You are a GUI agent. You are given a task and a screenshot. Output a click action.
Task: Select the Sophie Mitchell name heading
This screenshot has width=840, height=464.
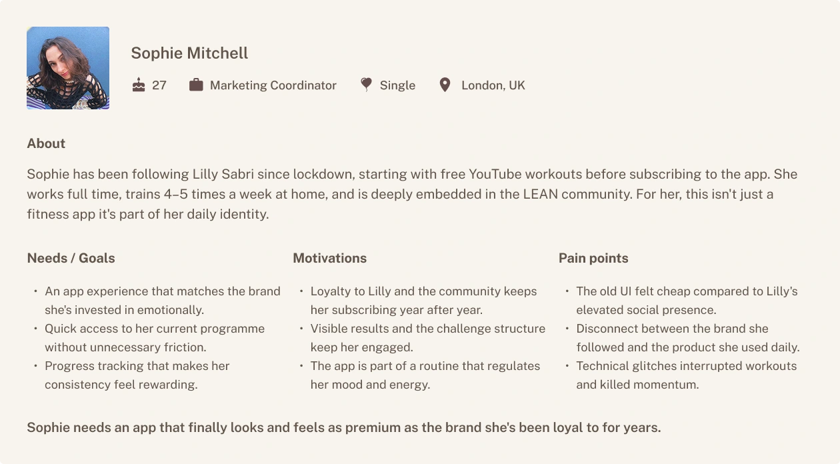click(189, 53)
